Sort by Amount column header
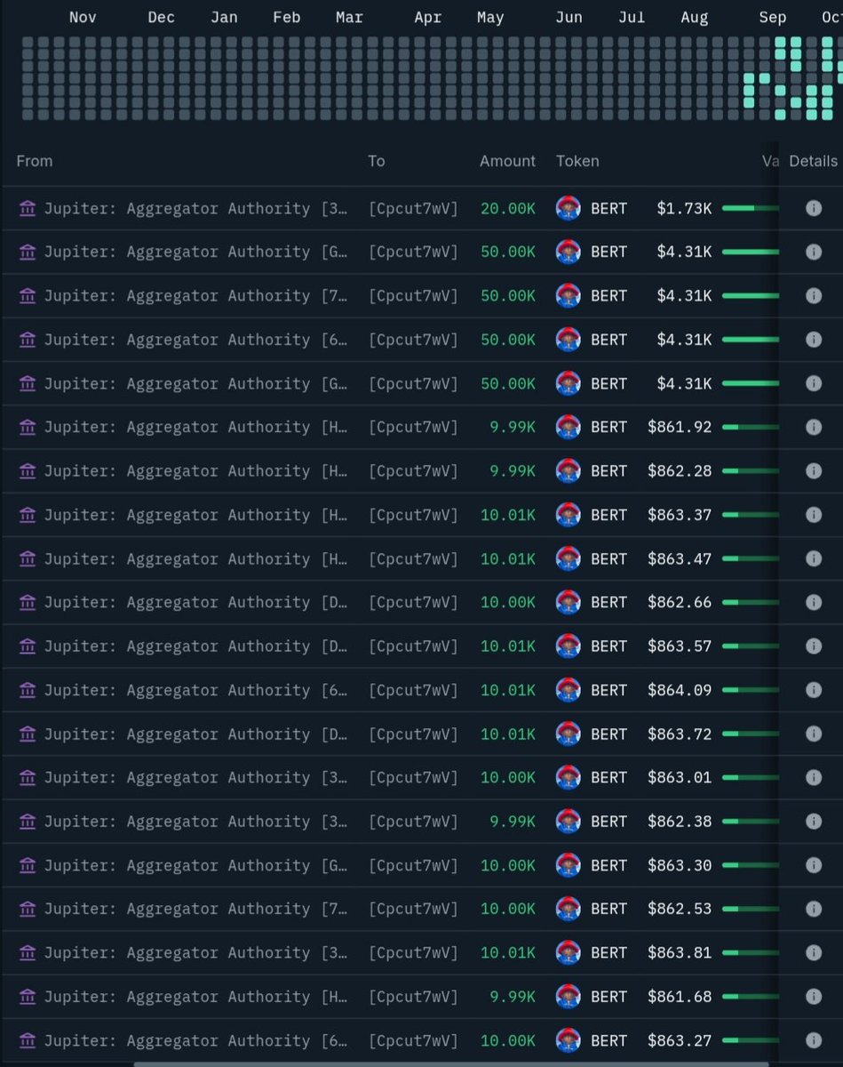Screen dimensions: 843x1067 coord(507,161)
